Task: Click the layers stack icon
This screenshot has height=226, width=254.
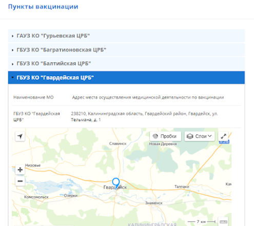Action: [x=190, y=137]
